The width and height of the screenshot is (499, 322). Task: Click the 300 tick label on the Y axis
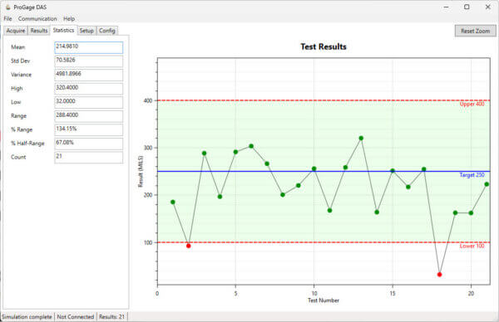148,148
